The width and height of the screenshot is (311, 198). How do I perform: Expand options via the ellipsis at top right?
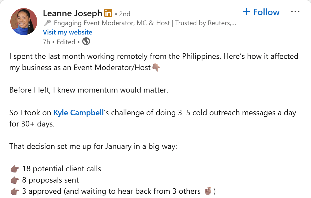coord(295,11)
